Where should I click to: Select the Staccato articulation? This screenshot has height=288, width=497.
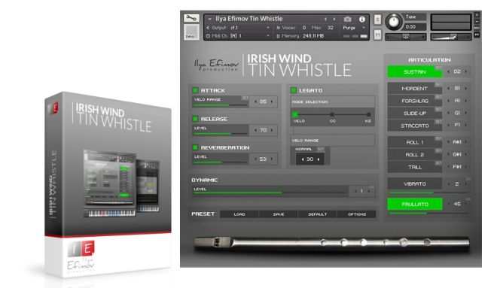(415, 126)
